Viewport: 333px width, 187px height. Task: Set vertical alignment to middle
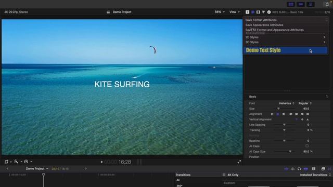[302, 119]
